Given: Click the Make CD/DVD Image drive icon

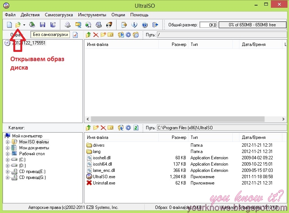Looking at the screenshot, I should (x=68, y=25).
